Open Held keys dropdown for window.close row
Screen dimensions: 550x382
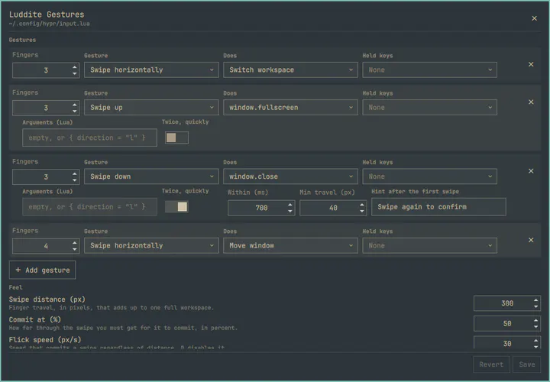coord(429,176)
